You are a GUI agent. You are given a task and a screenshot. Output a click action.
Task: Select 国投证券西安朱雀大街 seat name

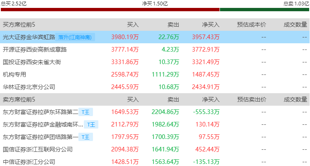[32, 62]
